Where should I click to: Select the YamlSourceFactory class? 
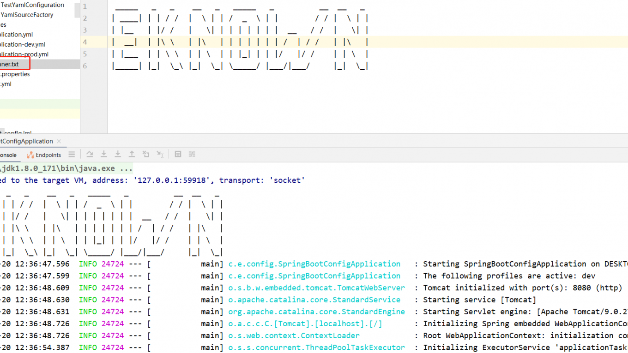[27, 15]
